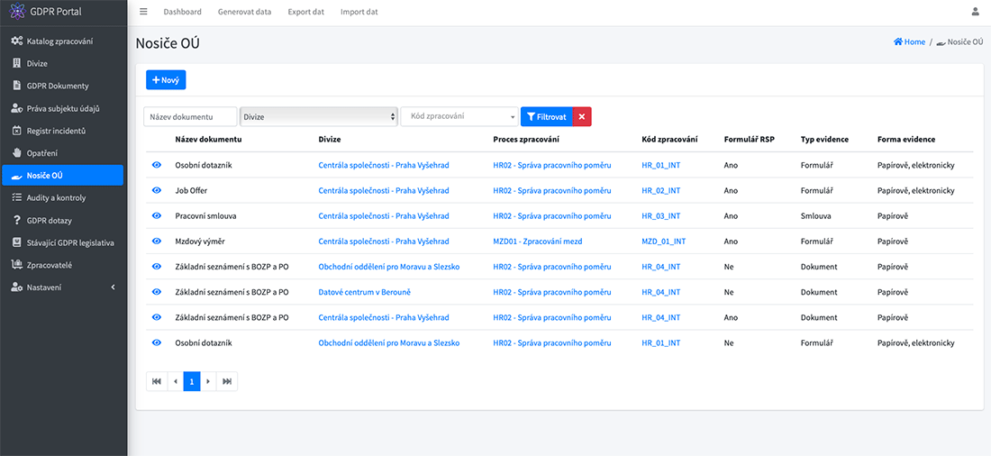Click the Nový button
This screenshot has height=456, width=991.
(166, 80)
